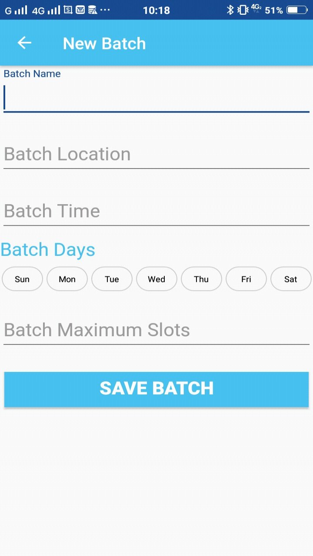Tap the vibrate mode status icon
This screenshot has width=313, height=556.
[243, 10]
